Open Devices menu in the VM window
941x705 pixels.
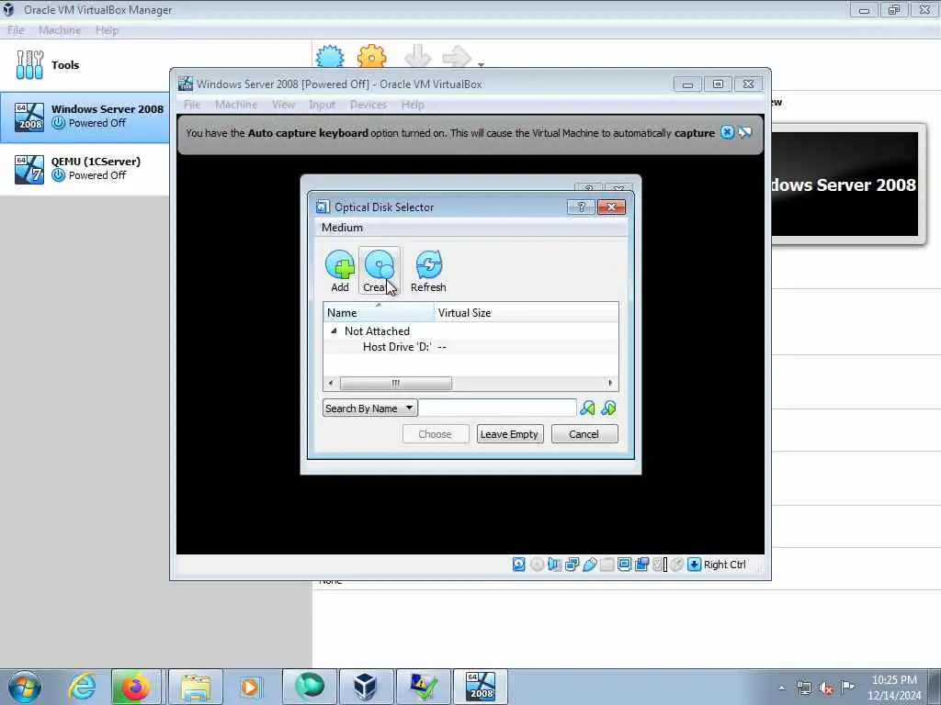pyautogui.click(x=368, y=105)
